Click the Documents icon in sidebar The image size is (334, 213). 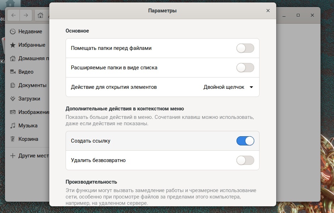pos(13,85)
